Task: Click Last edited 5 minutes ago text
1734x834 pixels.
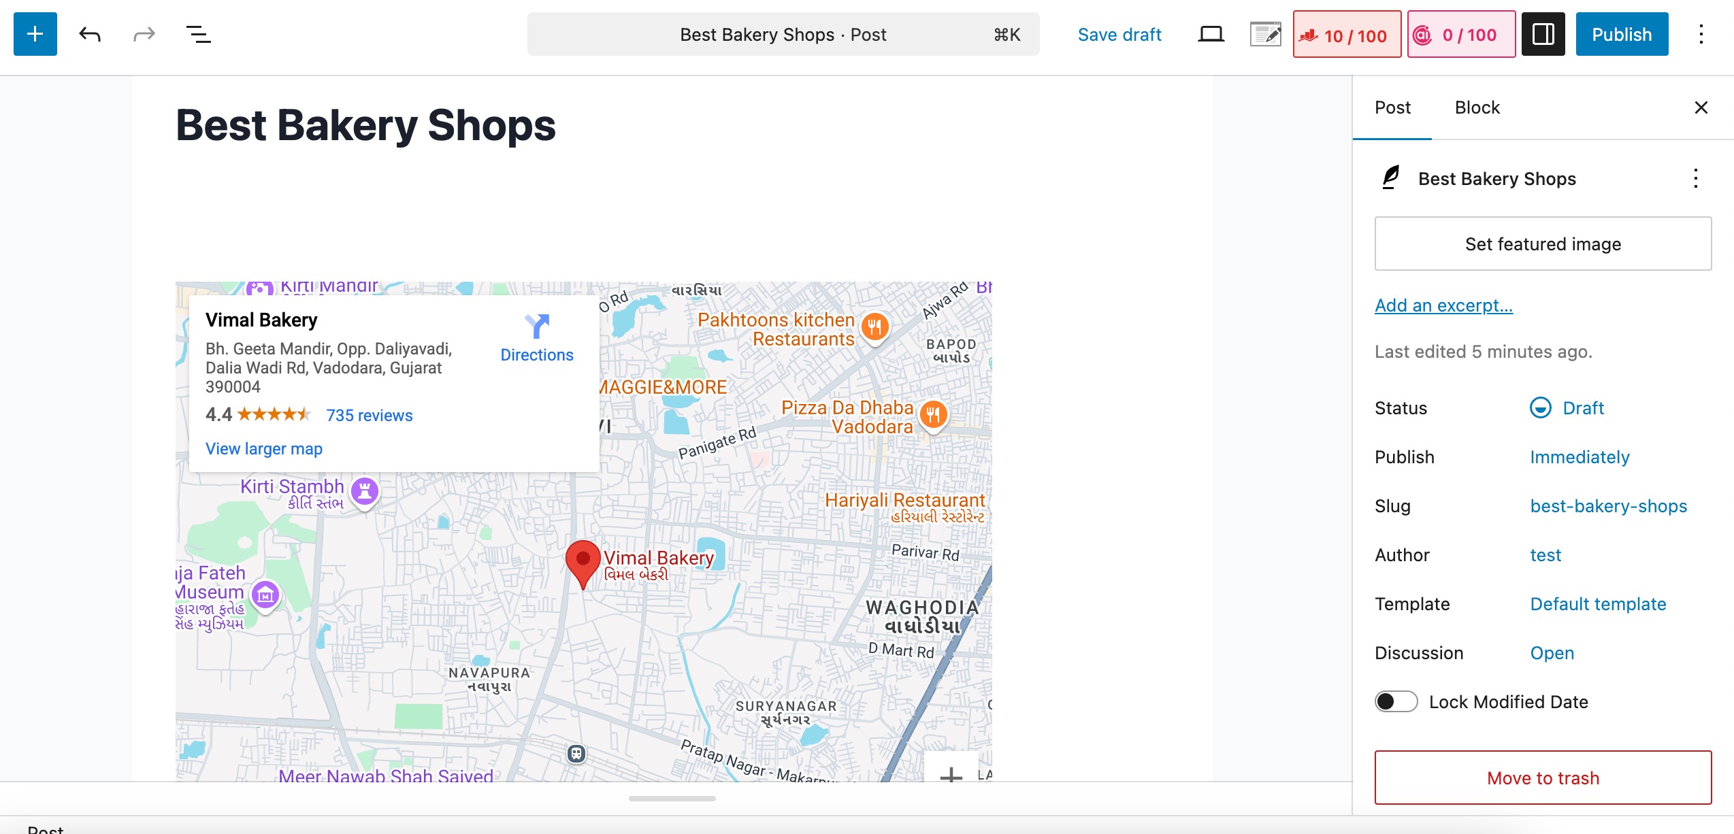Action: (x=1484, y=352)
